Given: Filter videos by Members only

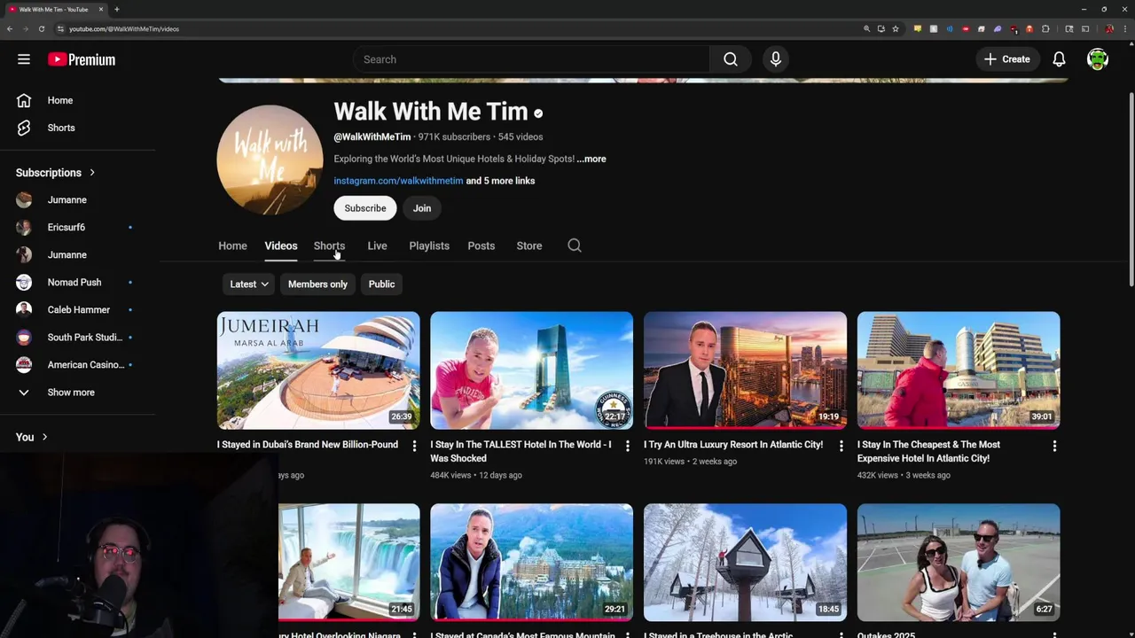Looking at the screenshot, I should tap(317, 284).
